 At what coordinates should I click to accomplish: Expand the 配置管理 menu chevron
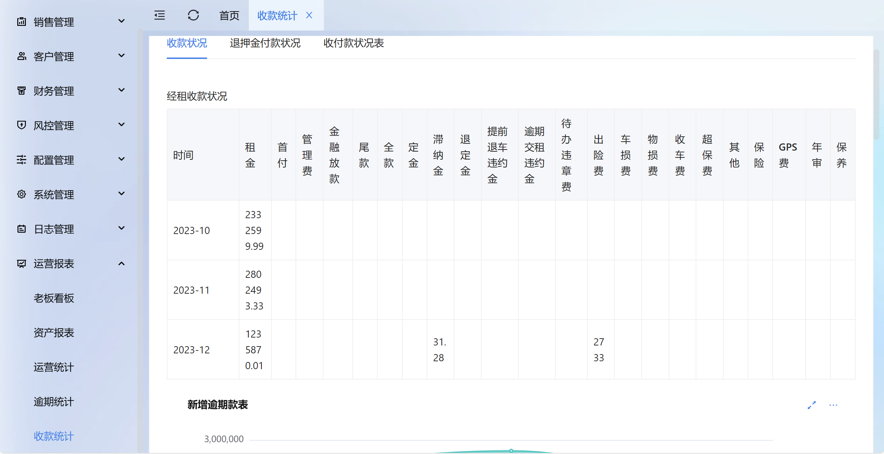tap(122, 159)
